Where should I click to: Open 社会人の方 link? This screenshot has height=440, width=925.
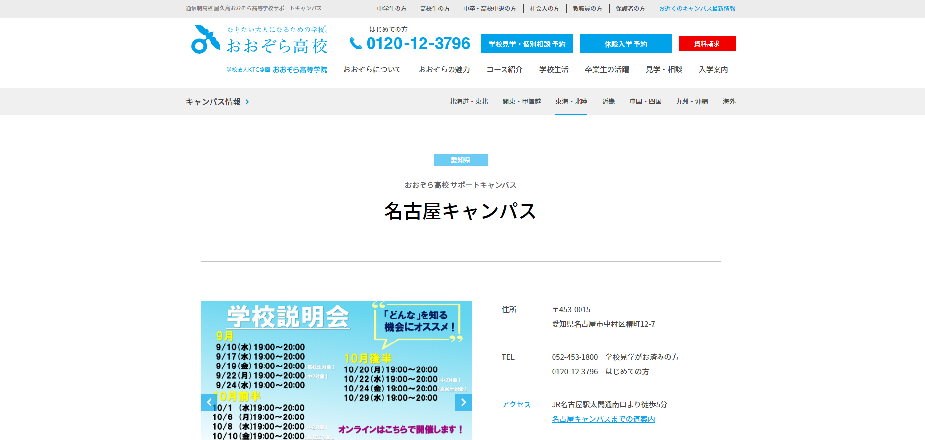coord(544,8)
